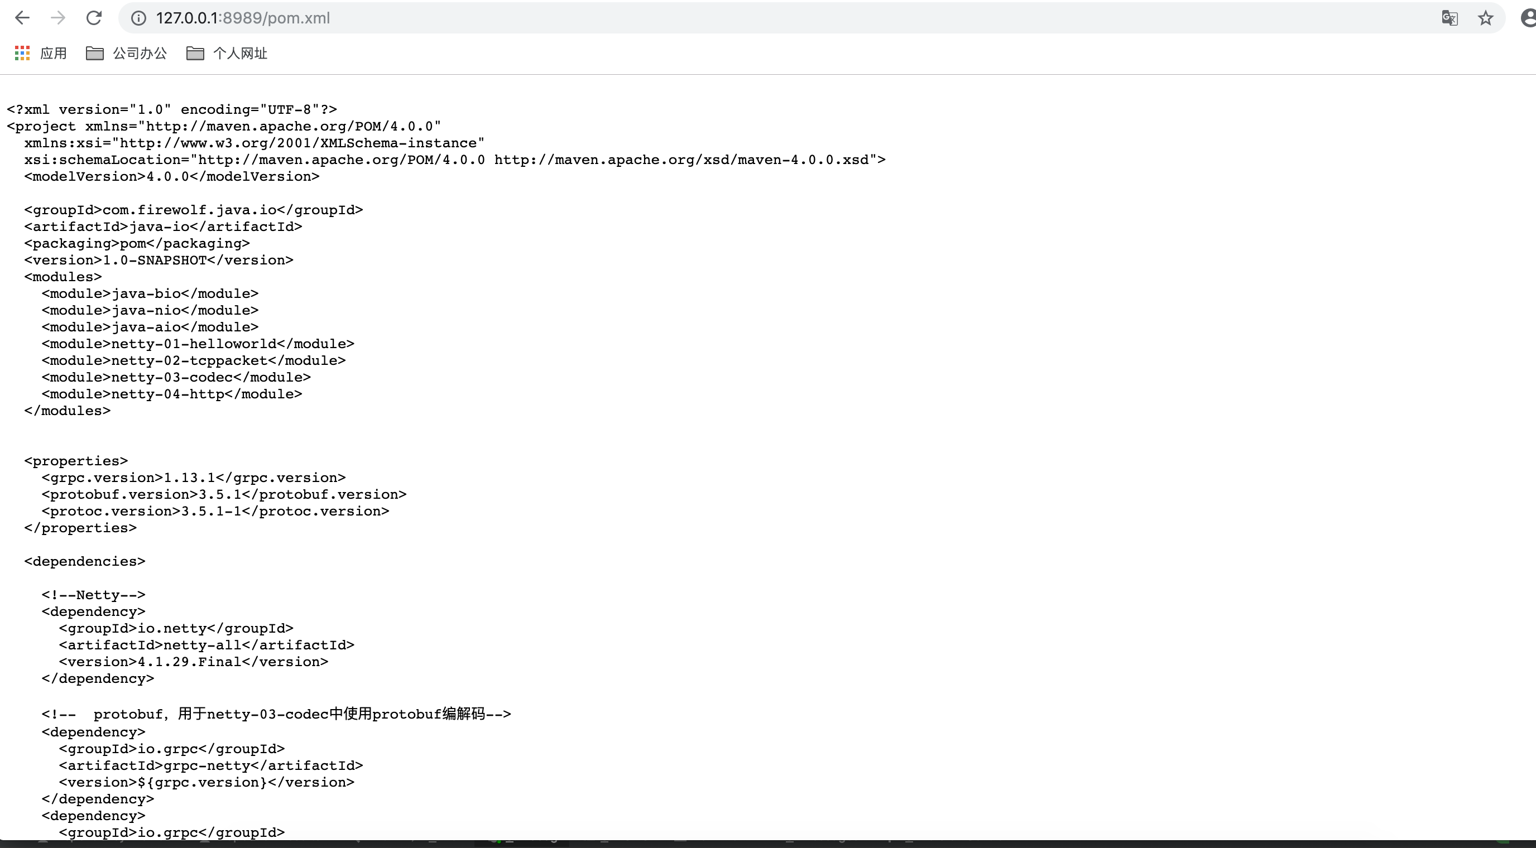Click the 4.1.29.Final version text
Screen dimensions: 1536x848
click(x=189, y=662)
